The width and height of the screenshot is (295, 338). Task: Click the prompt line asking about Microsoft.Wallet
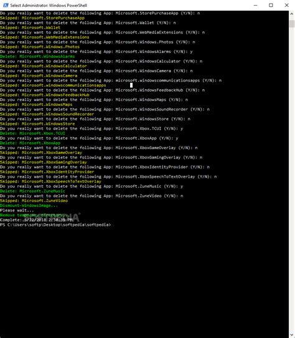pos(88,23)
